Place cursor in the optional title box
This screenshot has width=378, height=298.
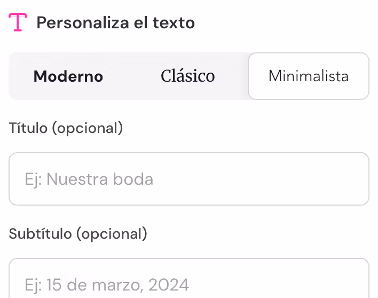tap(189, 179)
